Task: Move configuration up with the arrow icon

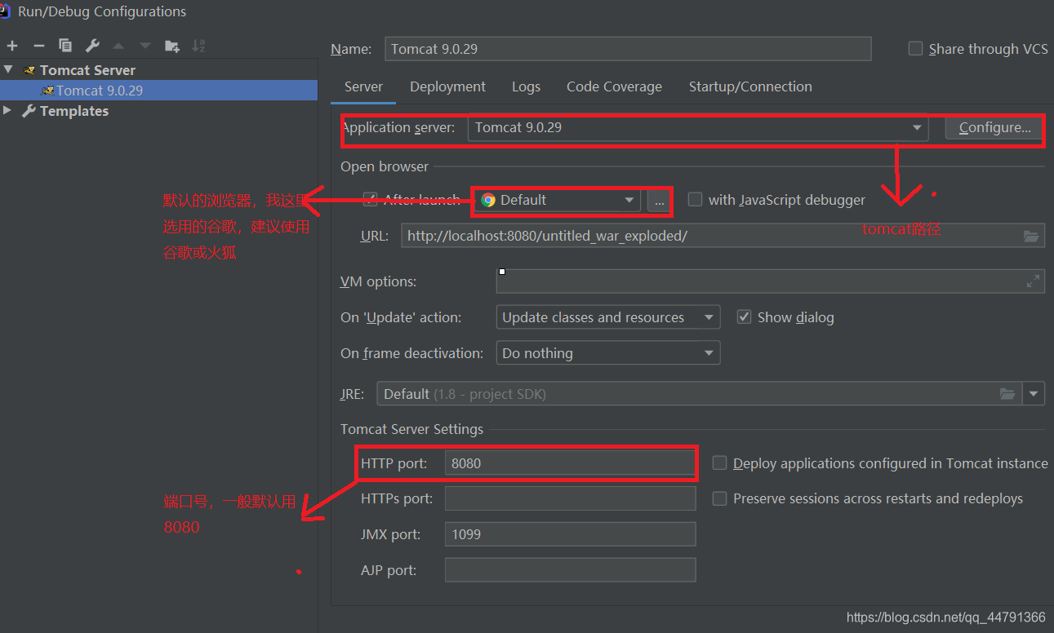Action: (118, 46)
